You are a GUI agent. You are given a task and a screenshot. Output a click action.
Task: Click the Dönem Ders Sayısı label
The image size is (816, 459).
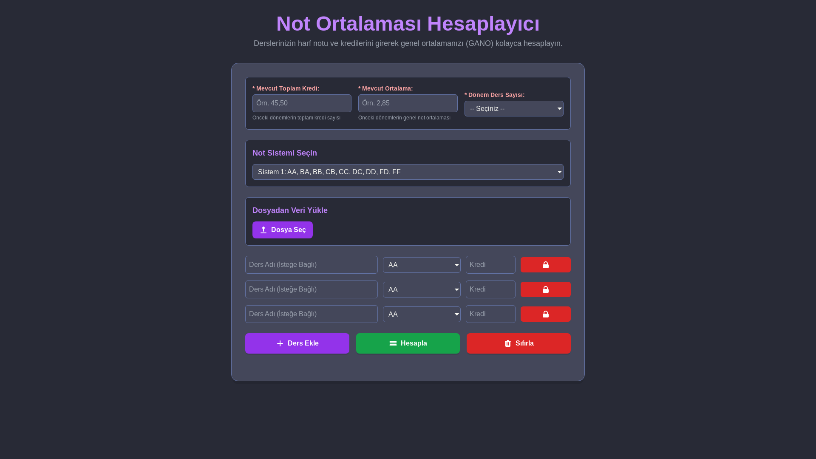(x=495, y=95)
